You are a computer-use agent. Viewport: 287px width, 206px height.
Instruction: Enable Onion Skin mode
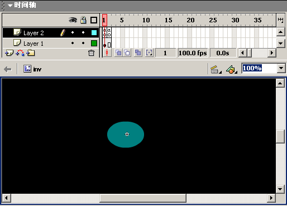tap(118, 53)
